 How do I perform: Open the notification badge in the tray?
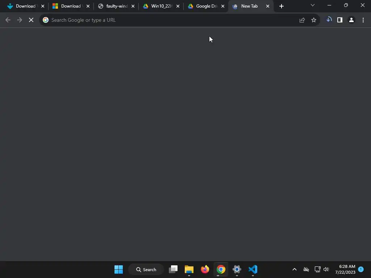click(x=361, y=269)
